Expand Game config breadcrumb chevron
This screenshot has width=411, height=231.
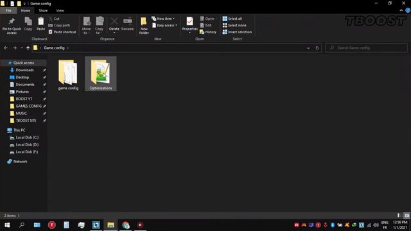(x=68, y=48)
